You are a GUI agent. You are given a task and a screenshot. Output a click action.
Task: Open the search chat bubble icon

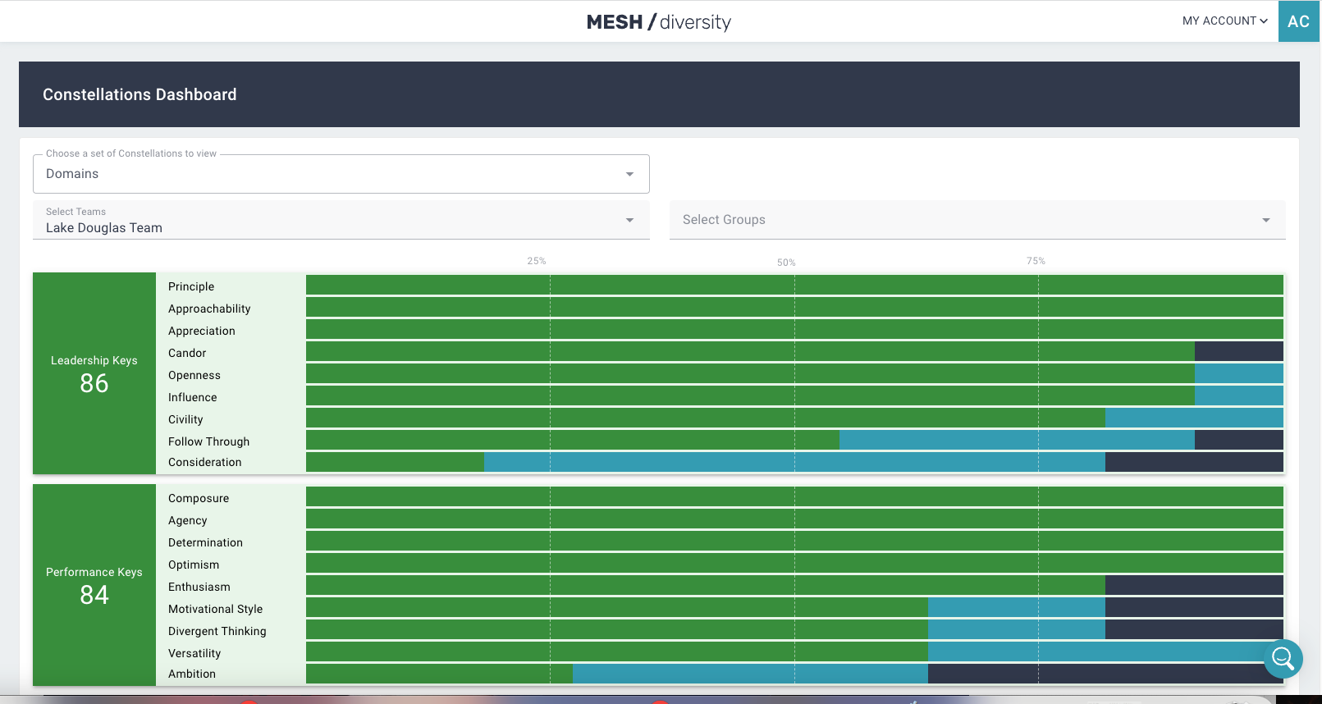[x=1283, y=658]
